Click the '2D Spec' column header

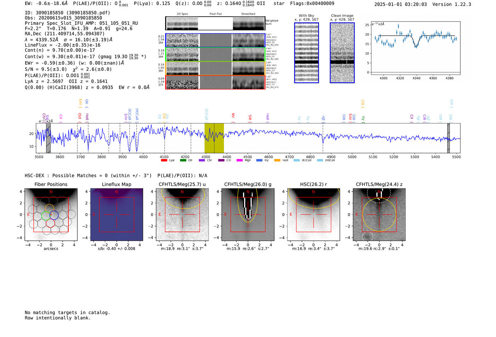[182, 14]
